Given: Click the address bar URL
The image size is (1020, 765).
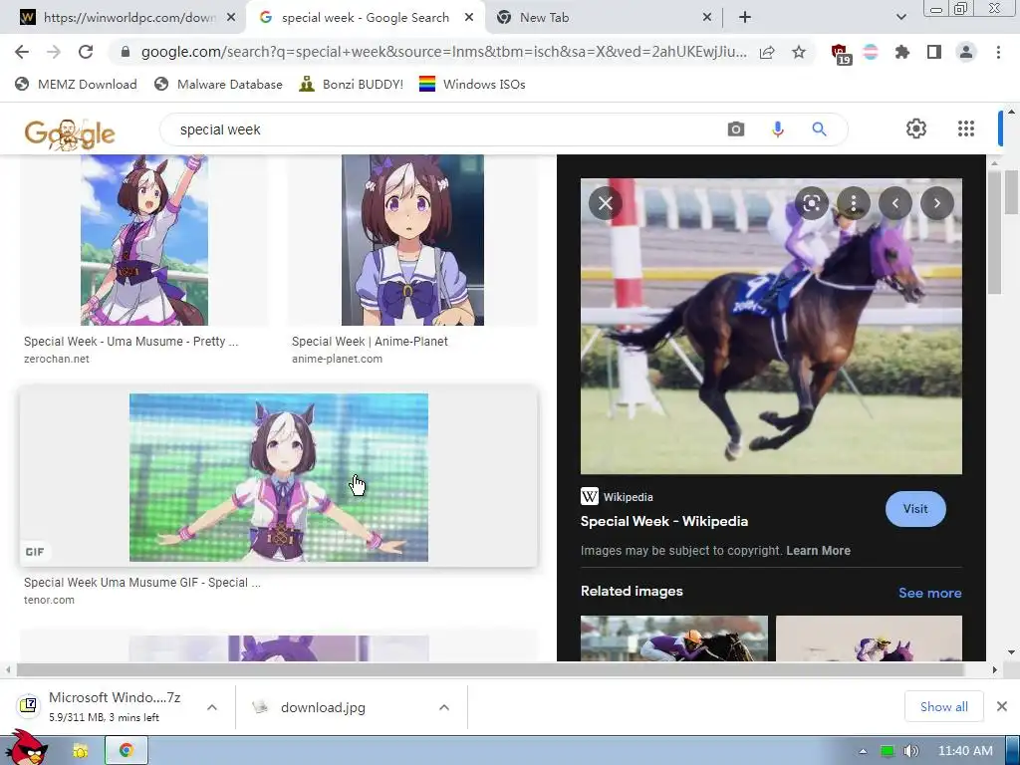Looking at the screenshot, I should (x=443, y=52).
